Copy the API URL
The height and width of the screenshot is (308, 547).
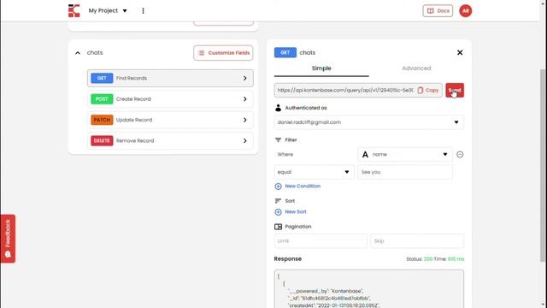tap(428, 90)
